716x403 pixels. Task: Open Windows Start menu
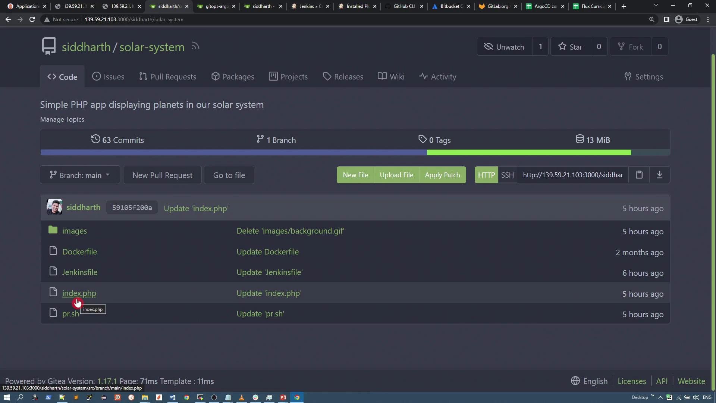pos(6,397)
